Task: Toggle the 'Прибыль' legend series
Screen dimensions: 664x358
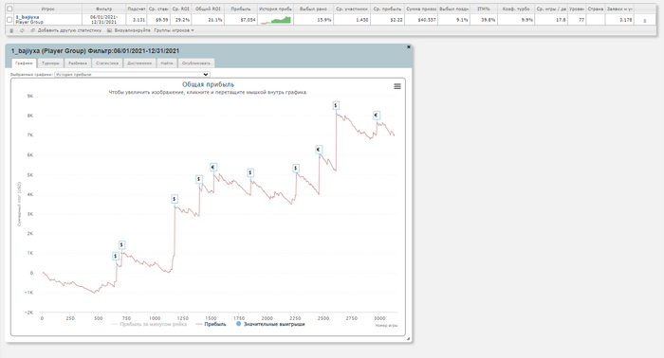Action: coord(211,324)
